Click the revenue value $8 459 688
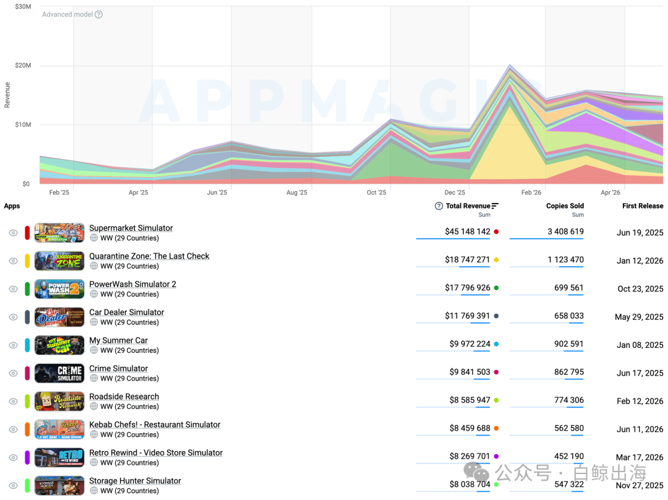This screenshot has width=668, height=500. (469, 428)
